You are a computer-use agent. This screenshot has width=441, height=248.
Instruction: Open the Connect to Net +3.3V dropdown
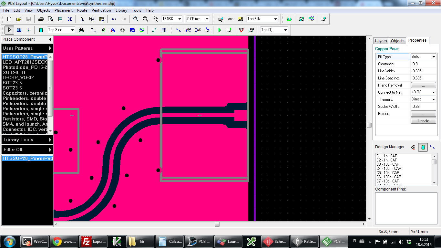(x=433, y=92)
